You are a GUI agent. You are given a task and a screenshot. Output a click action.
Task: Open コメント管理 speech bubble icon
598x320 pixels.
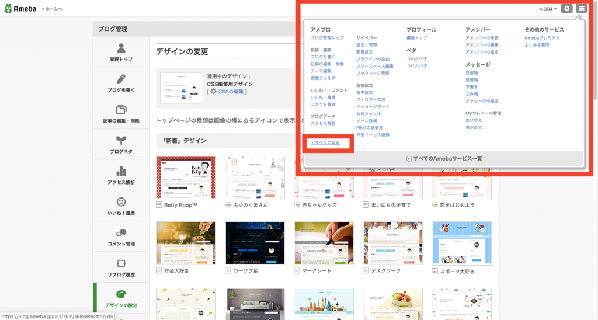click(x=121, y=232)
